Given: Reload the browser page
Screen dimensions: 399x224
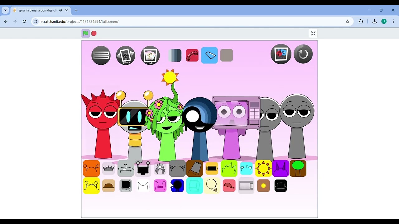Looking at the screenshot, I should pos(24,21).
